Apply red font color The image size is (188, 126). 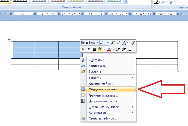coord(109,49)
